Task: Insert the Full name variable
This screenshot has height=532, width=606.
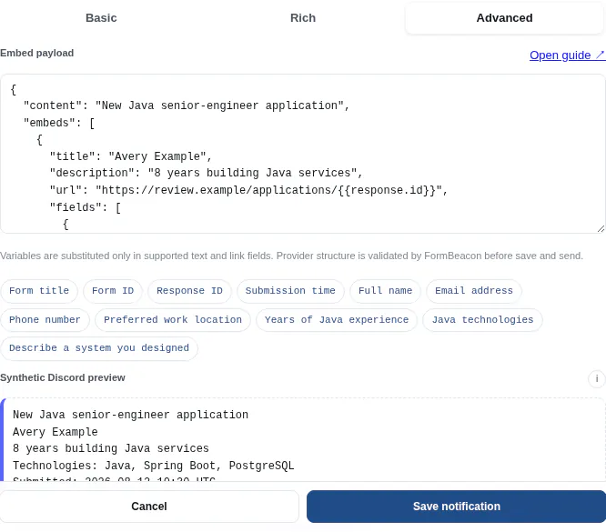Action: pyautogui.click(x=385, y=290)
